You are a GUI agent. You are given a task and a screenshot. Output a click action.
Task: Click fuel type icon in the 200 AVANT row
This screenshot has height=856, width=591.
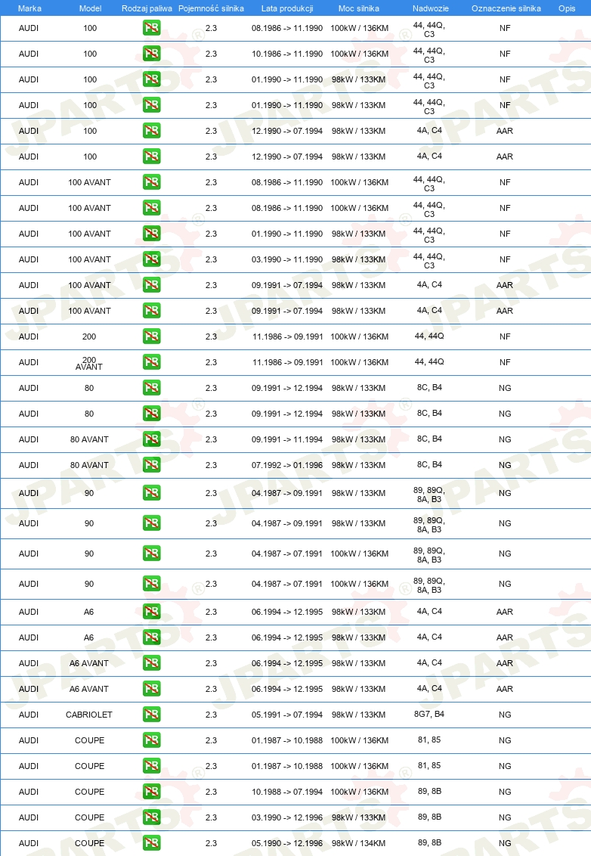[x=152, y=362]
